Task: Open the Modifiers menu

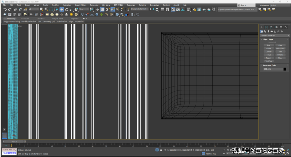Action: point(56,5)
